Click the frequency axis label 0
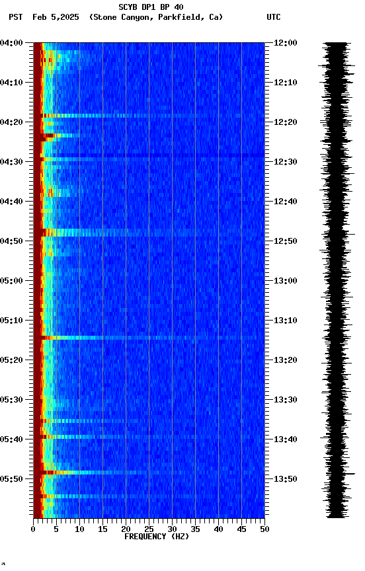 (33, 529)
